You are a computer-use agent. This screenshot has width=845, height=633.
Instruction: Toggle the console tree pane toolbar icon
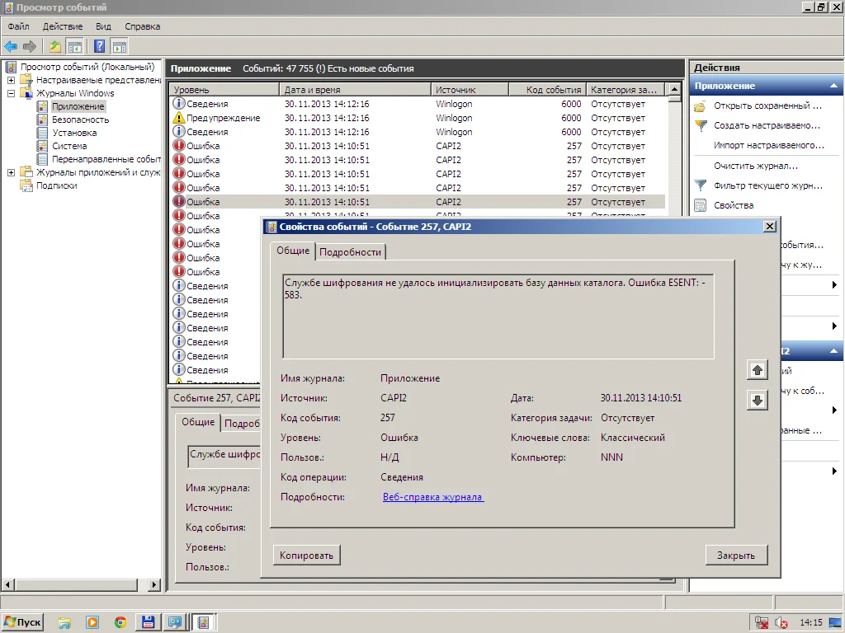coord(75,46)
